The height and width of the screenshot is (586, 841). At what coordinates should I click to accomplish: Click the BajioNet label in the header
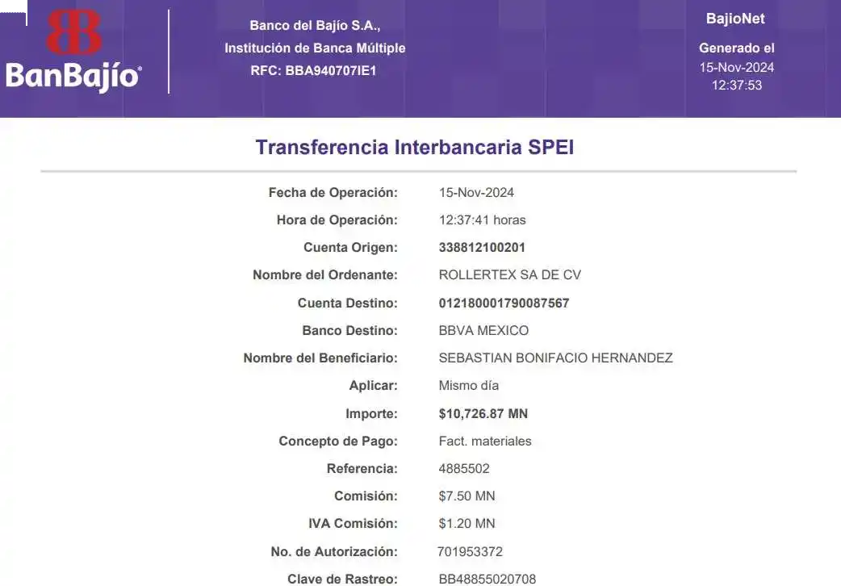(x=735, y=19)
